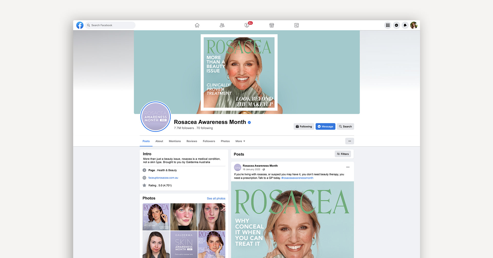The width and height of the screenshot is (493, 258).
Task: Click the Rosacea Awareness Month profile picture
Action: 156,117
